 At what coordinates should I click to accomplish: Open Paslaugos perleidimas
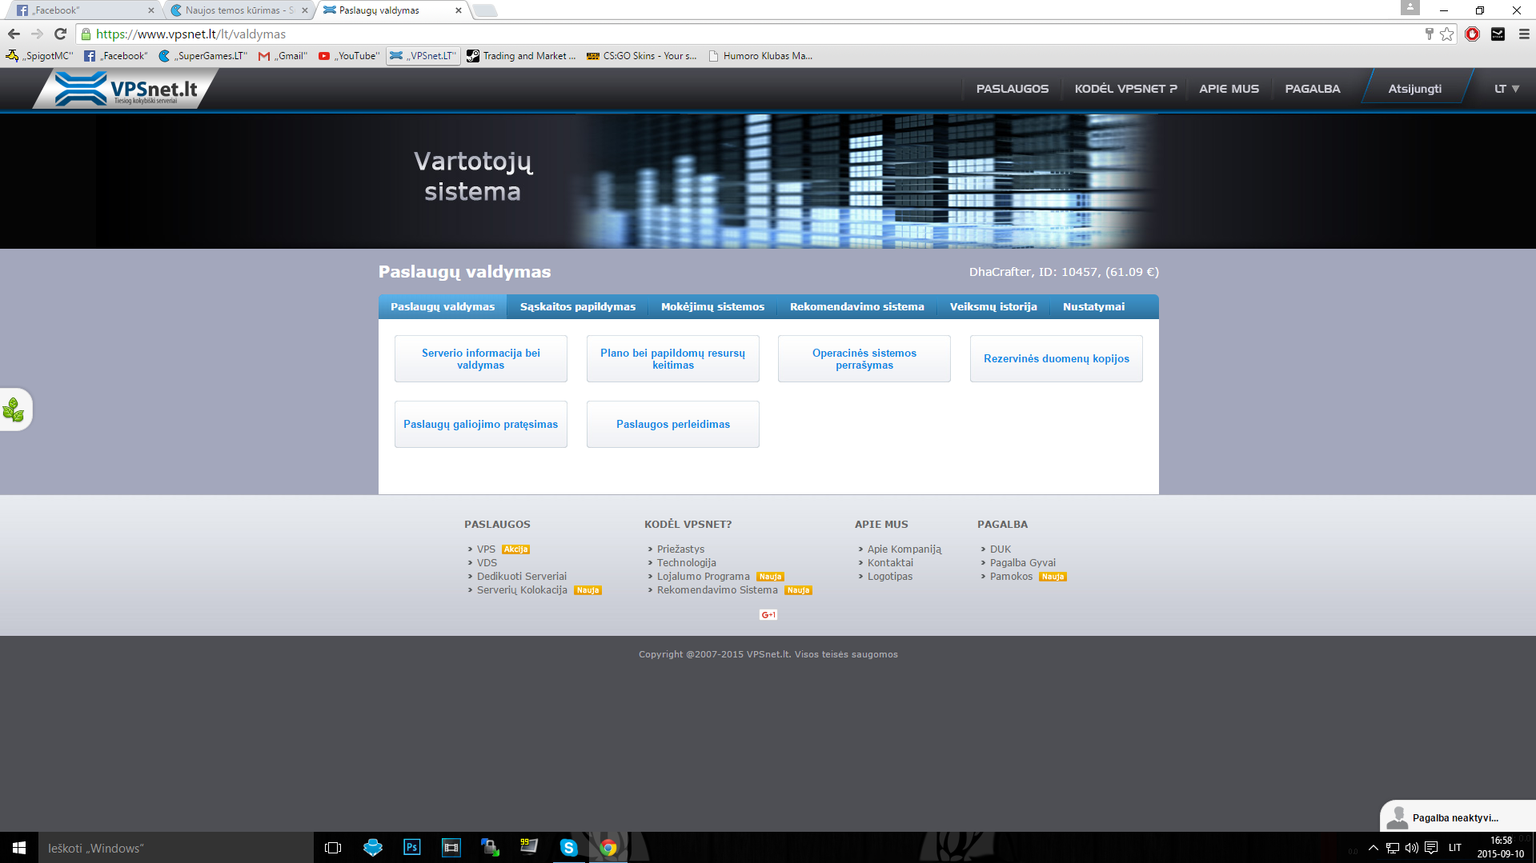[673, 424]
